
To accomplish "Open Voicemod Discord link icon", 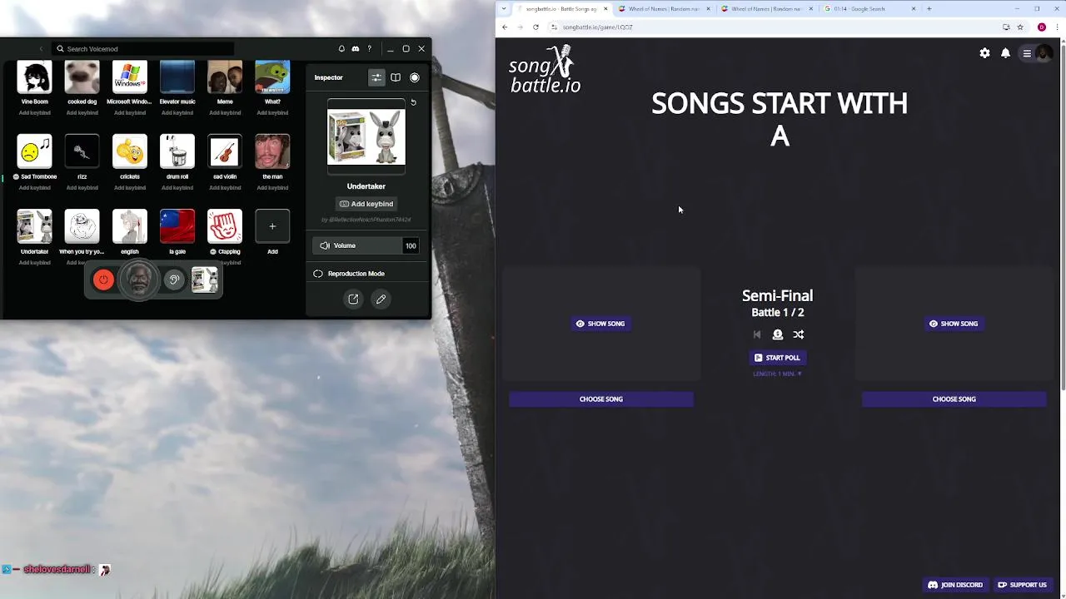I will coord(356,49).
